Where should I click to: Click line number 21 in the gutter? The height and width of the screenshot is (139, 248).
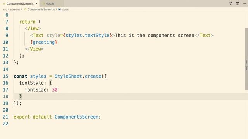[5, 117]
